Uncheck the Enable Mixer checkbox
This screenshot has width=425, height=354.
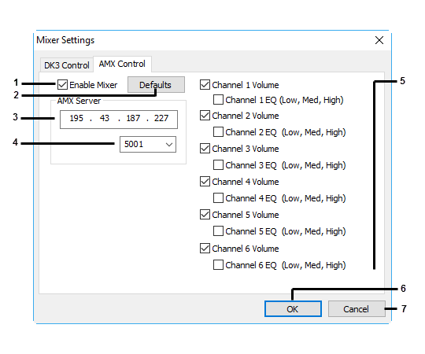coord(63,85)
